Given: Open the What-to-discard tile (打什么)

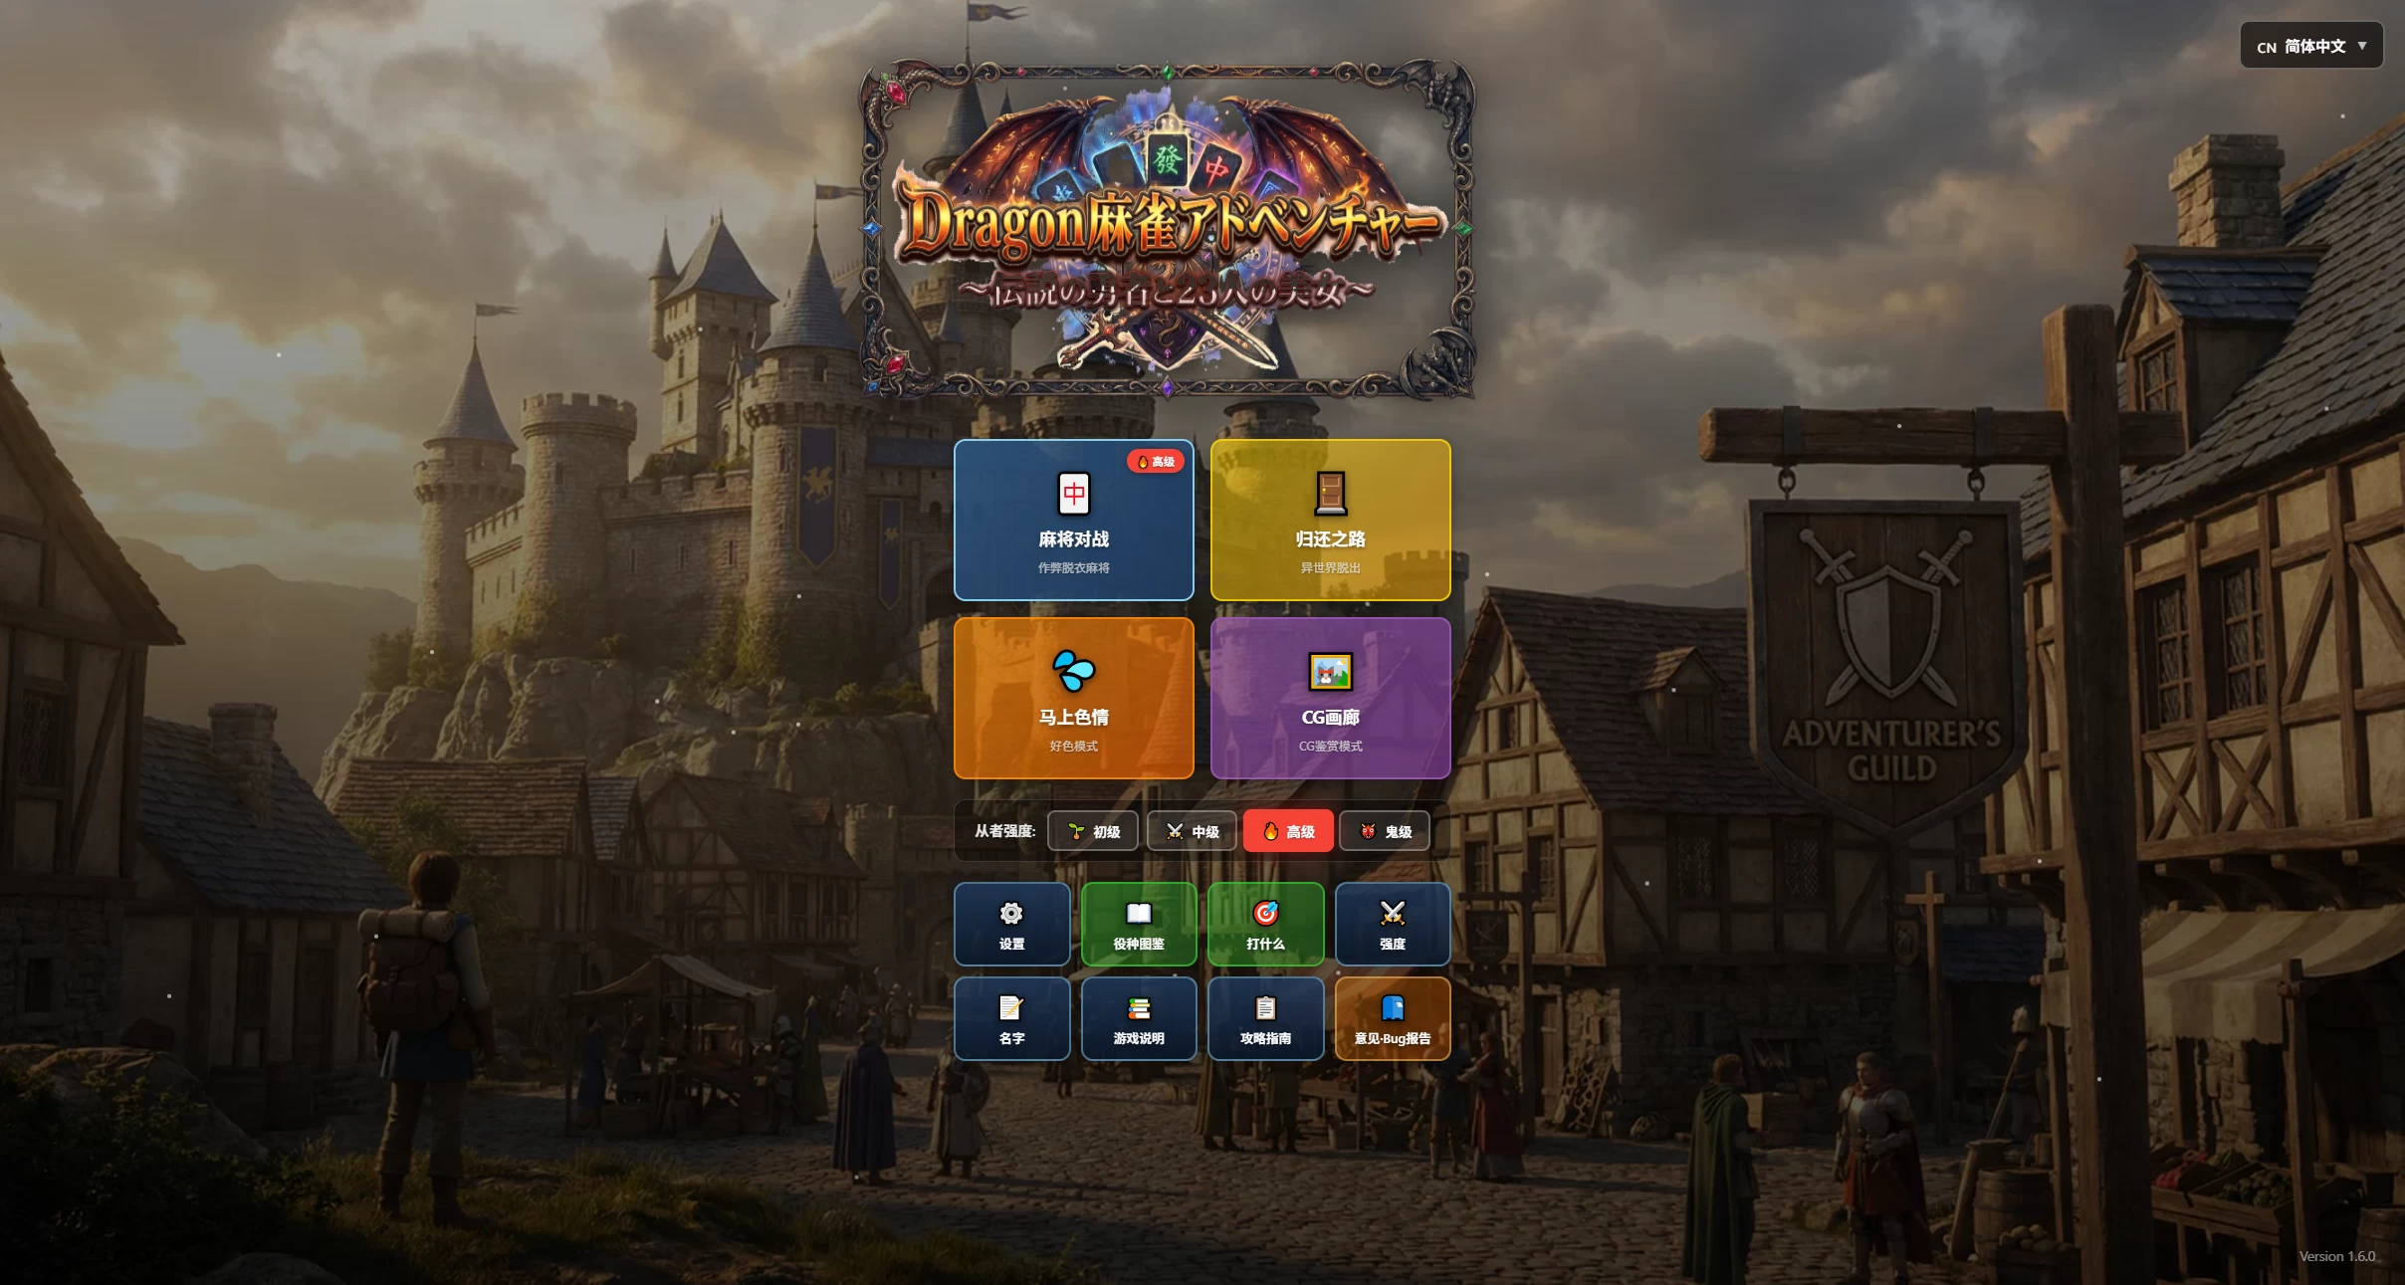Looking at the screenshot, I should (1265, 924).
